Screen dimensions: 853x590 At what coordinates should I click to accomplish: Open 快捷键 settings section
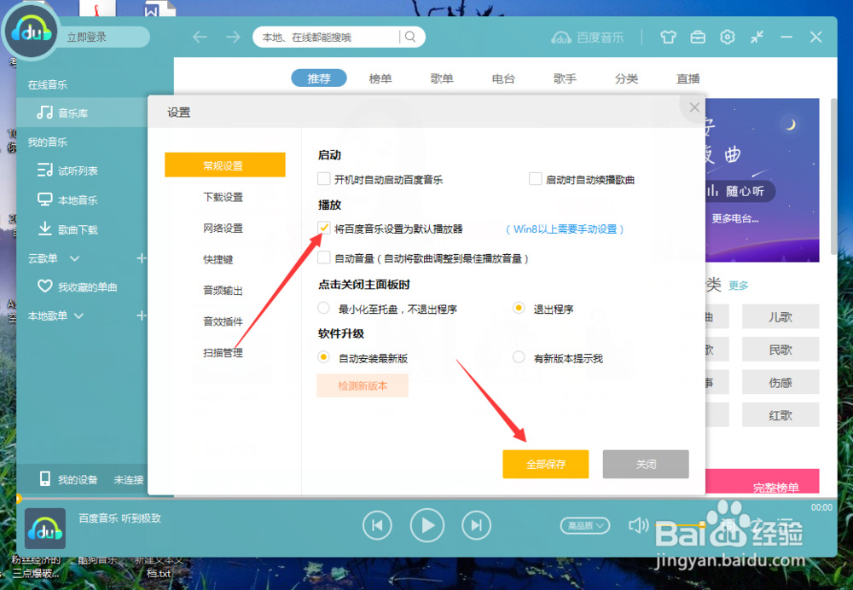[218, 259]
